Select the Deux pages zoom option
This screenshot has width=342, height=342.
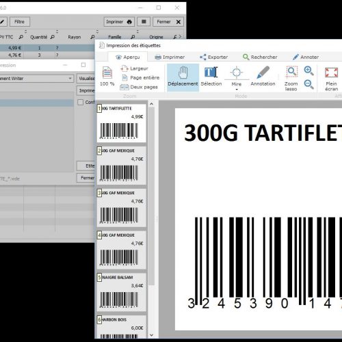click(139, 87)
